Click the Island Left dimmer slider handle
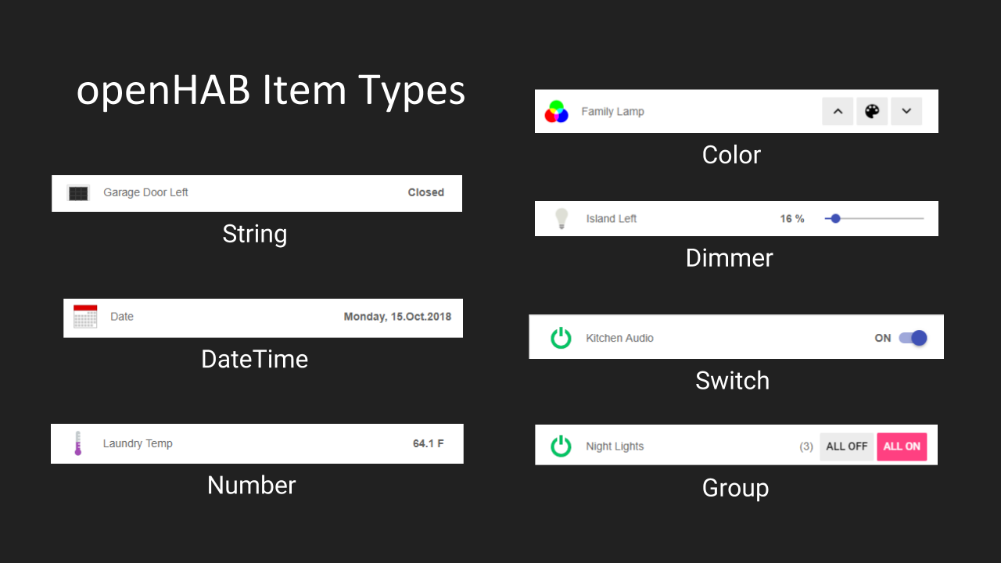The height and width of the screenshot is (563, 1001). pos(835,219)
